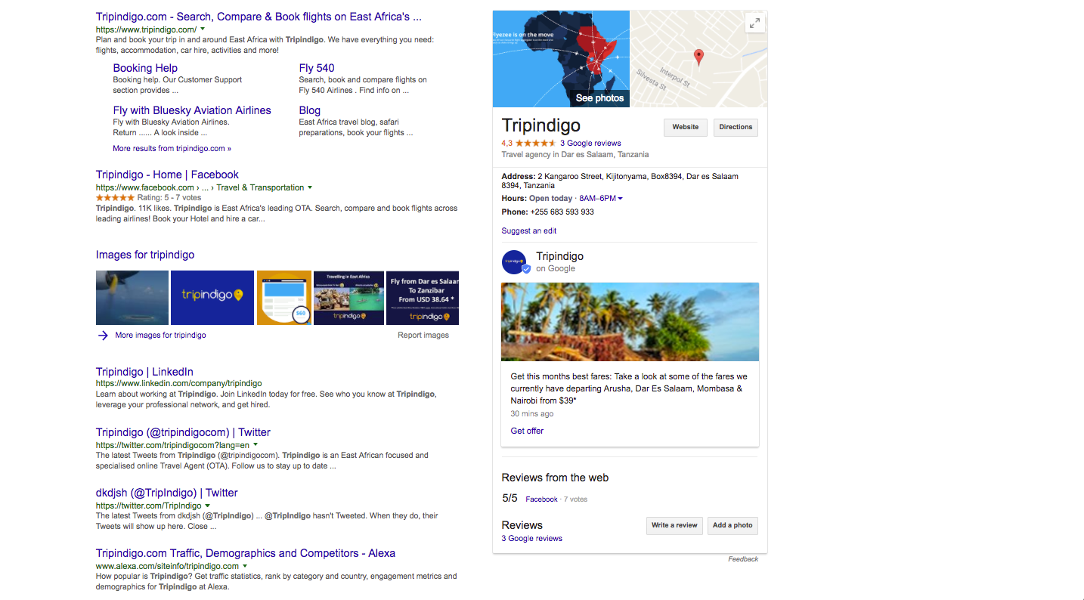
Task: Click the map thumbnail showing Interpol St
Action: pos(698,59)
